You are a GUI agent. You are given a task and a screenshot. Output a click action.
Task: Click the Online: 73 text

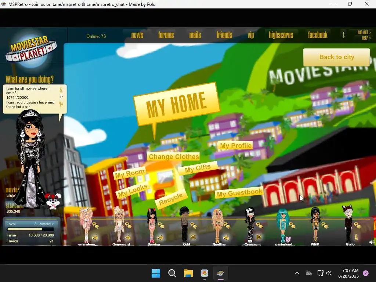[96, 36]
